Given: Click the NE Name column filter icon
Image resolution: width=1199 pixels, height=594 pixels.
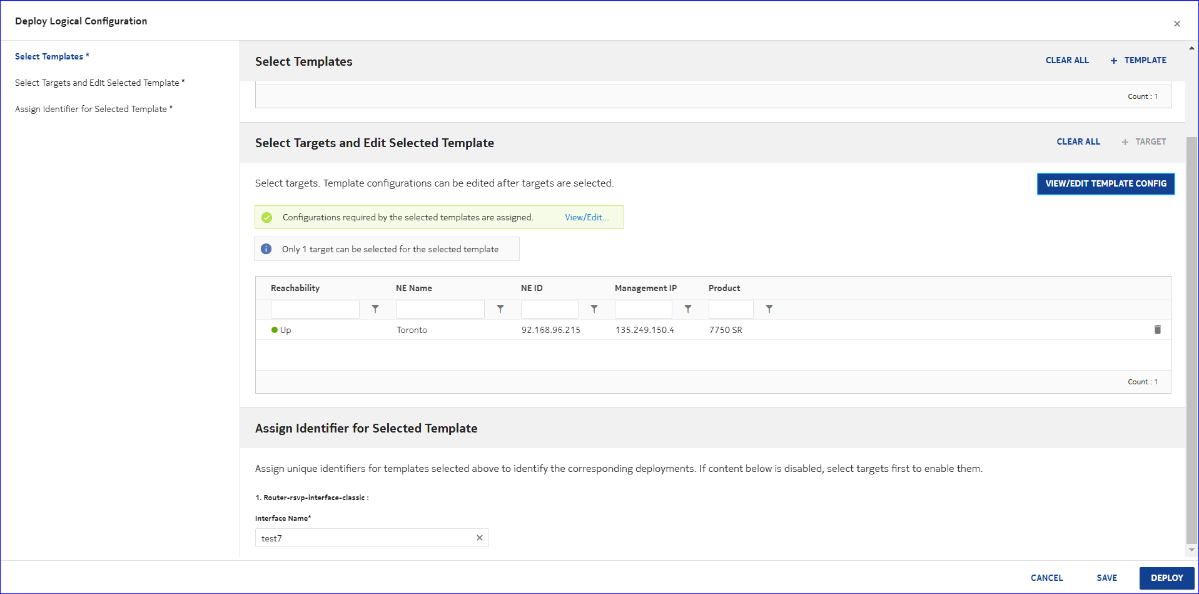Looking at the screenshot, I should (500, 309).
